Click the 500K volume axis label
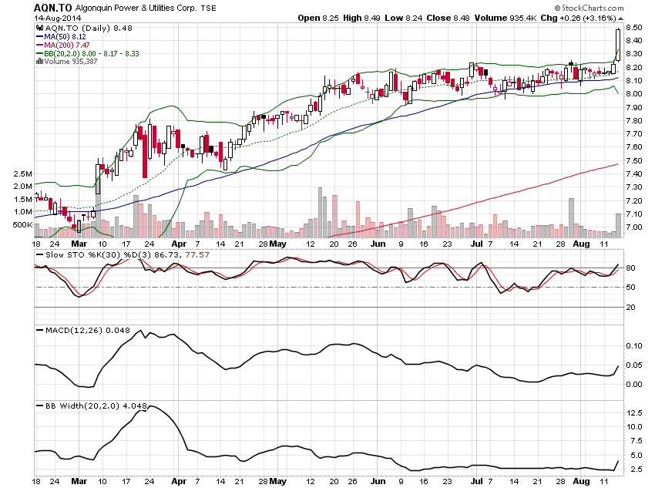655x488 pixels. pyautogui.click(x=22, y=225)
